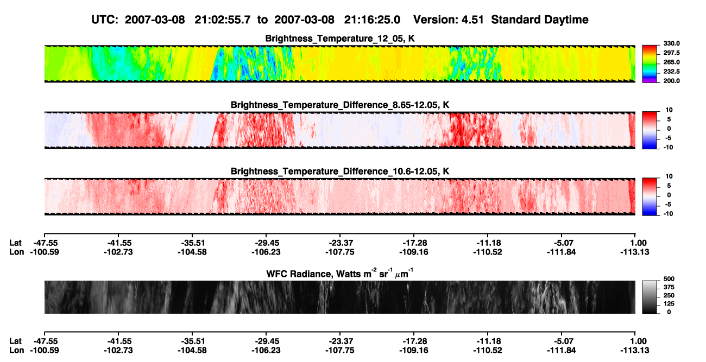Image resolution: width=706 pixels, height=362 pixels.
Task: Click the bottom axis longitude value -107.75
Action: tap(341, 350)
